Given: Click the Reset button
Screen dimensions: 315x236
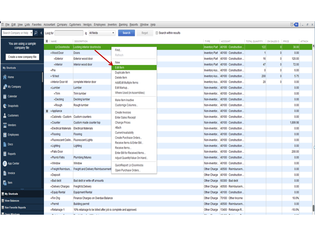Looking at the screenshot, I should point(144,33).
